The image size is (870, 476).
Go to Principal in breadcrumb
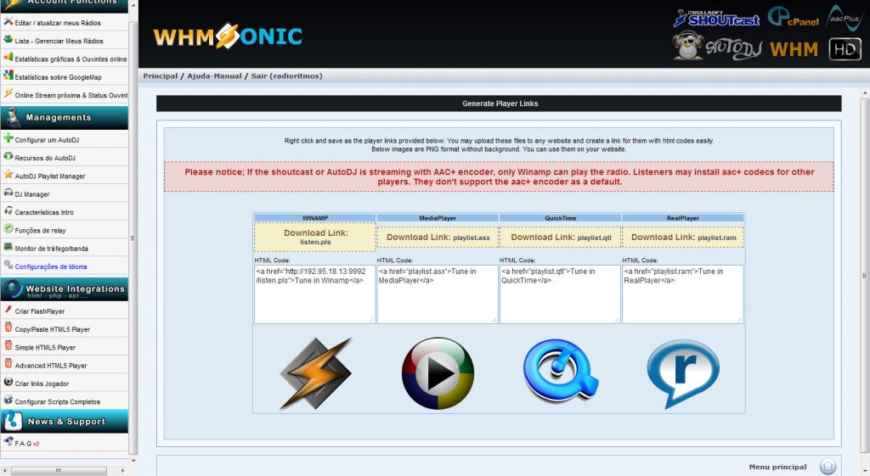pos(161,76)
